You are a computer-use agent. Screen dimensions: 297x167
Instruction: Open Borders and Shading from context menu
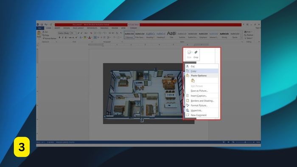click(x=202, y=100)
